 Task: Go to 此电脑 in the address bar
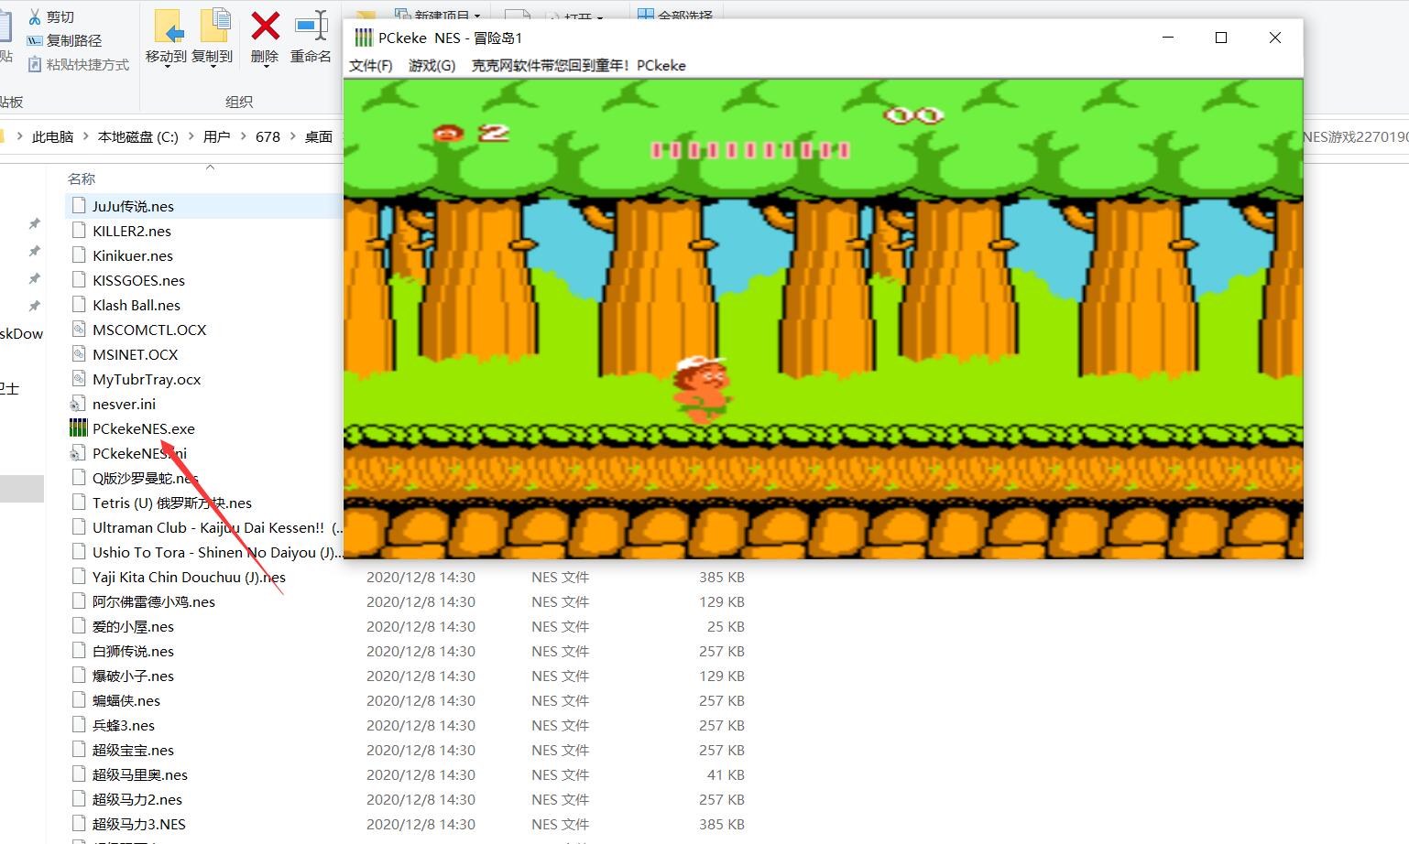(52, 136)
